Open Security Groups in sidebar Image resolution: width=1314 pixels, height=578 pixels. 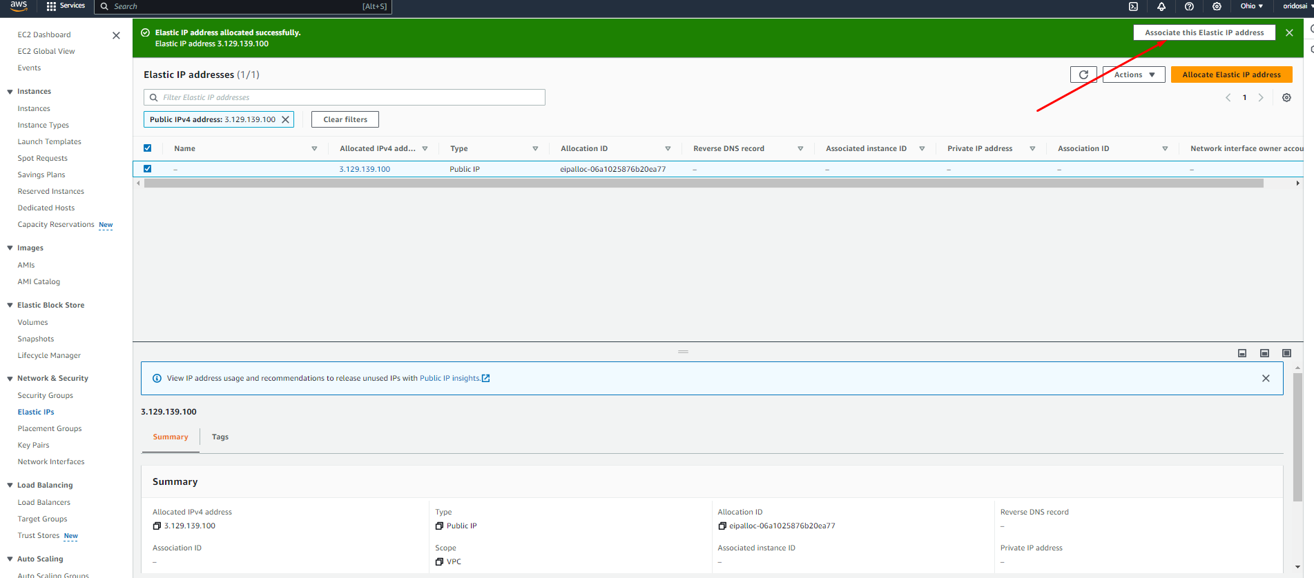[46, 396]
